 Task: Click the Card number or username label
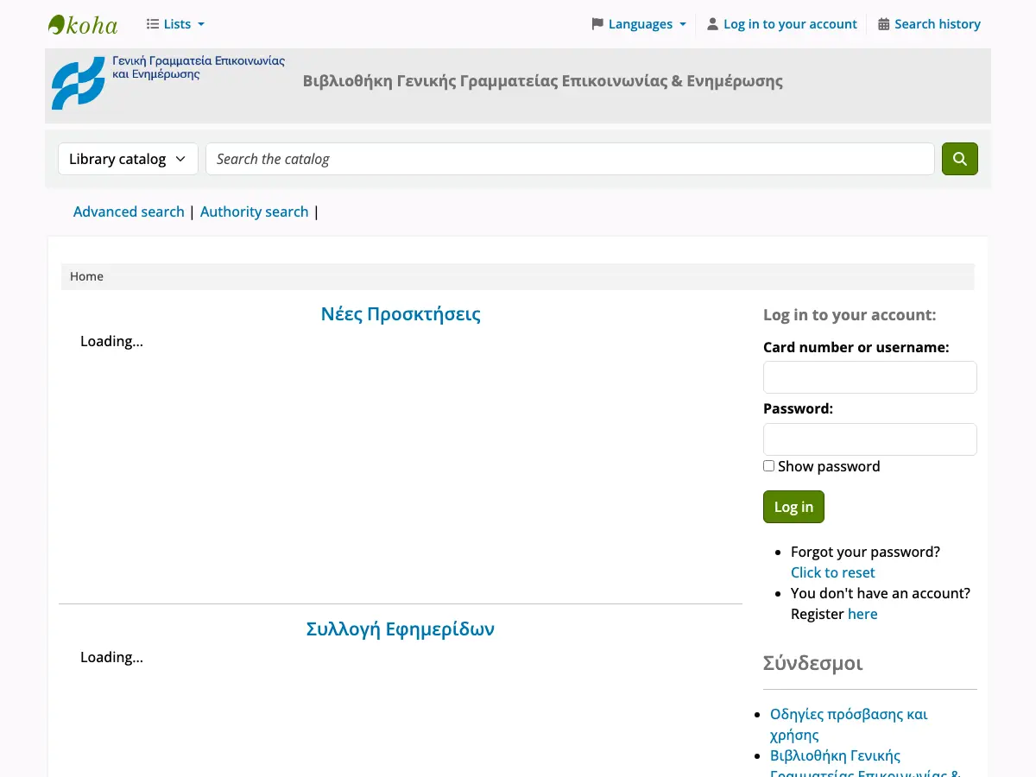point(856,347)
